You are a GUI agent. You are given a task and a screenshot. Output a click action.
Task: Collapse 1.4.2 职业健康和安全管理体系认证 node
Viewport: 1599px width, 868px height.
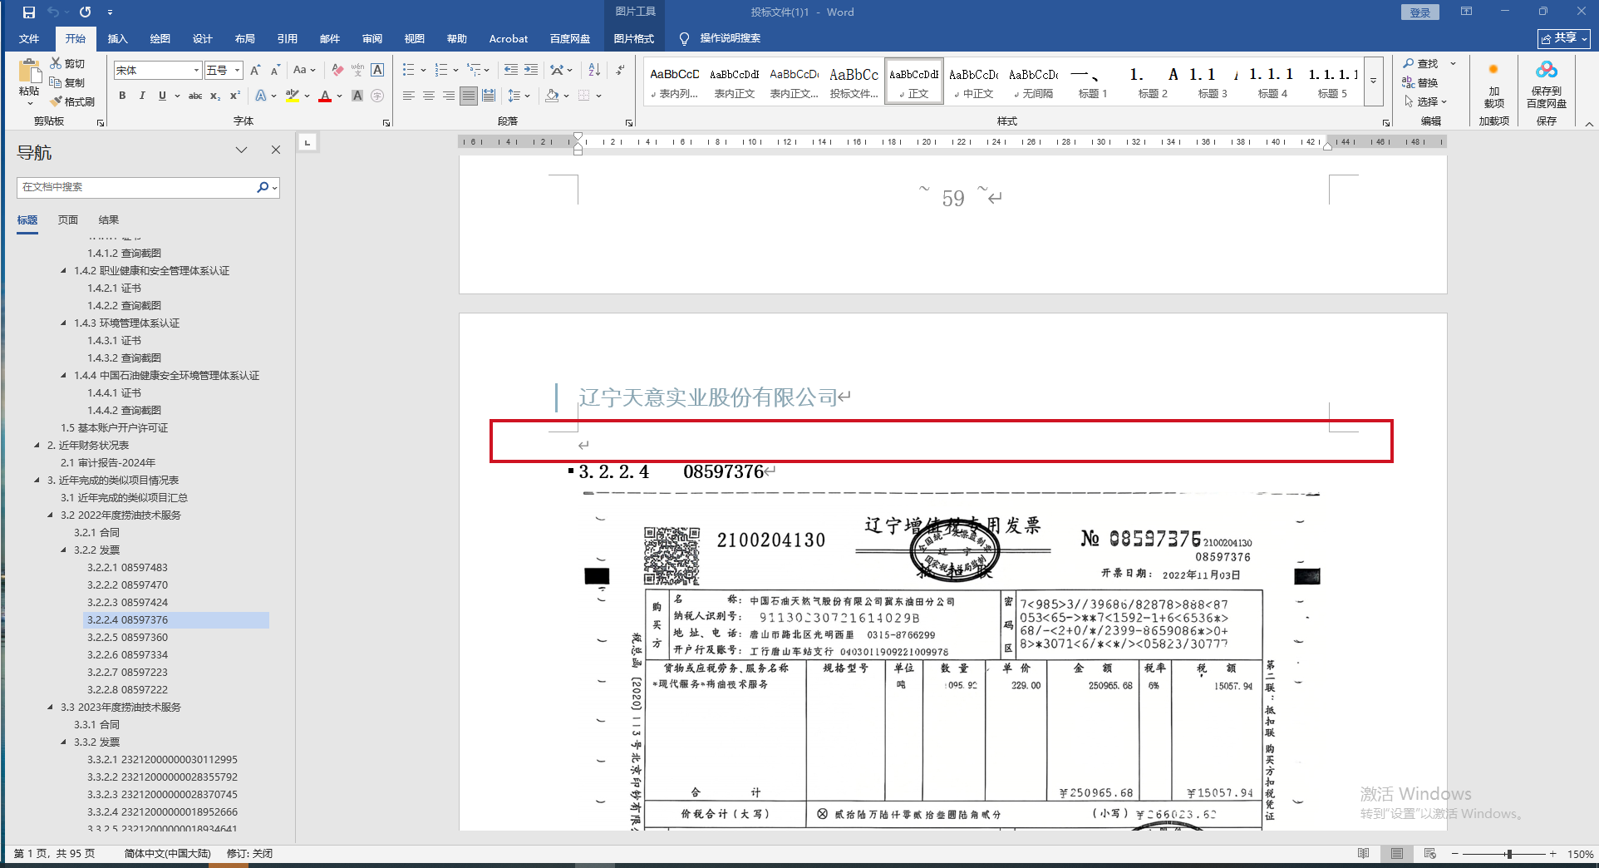pyautogui.click(x=64, y=270)
